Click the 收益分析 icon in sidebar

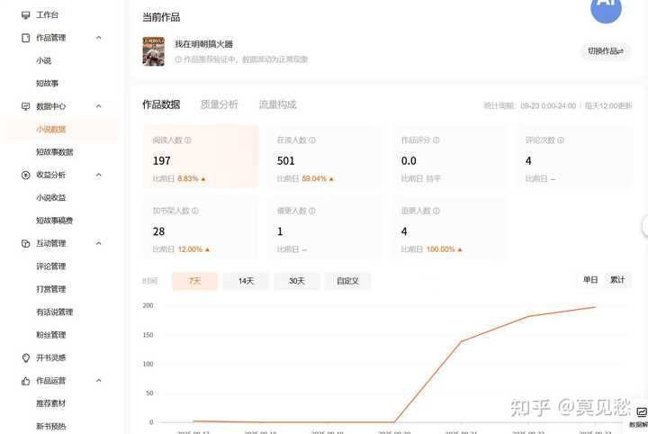click(x=26, y=175)
